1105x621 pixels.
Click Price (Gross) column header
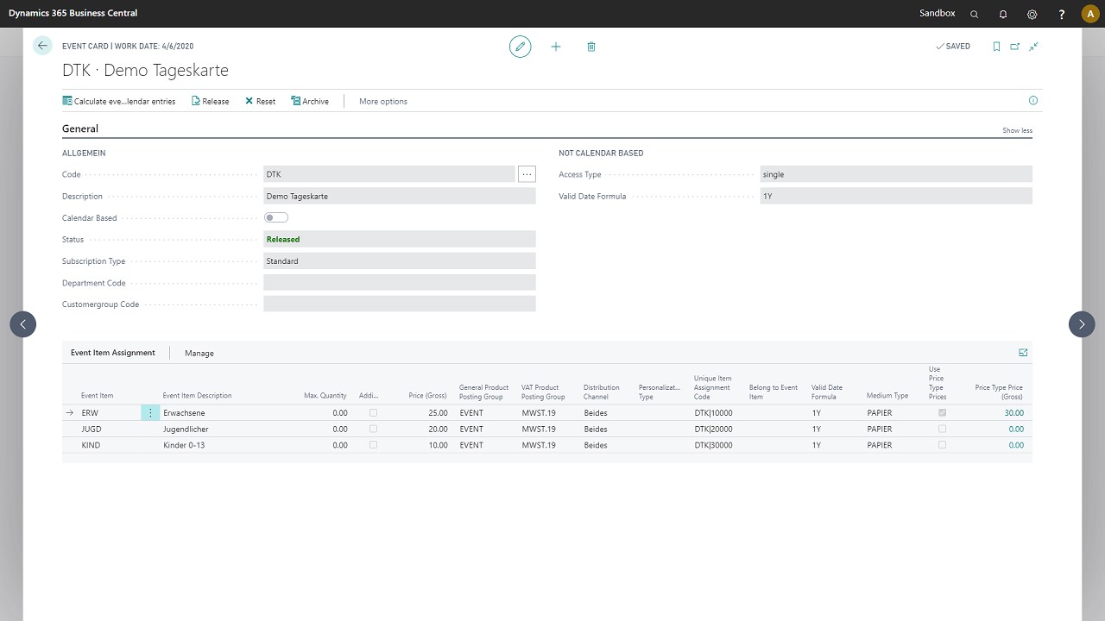tap(427, 396)
